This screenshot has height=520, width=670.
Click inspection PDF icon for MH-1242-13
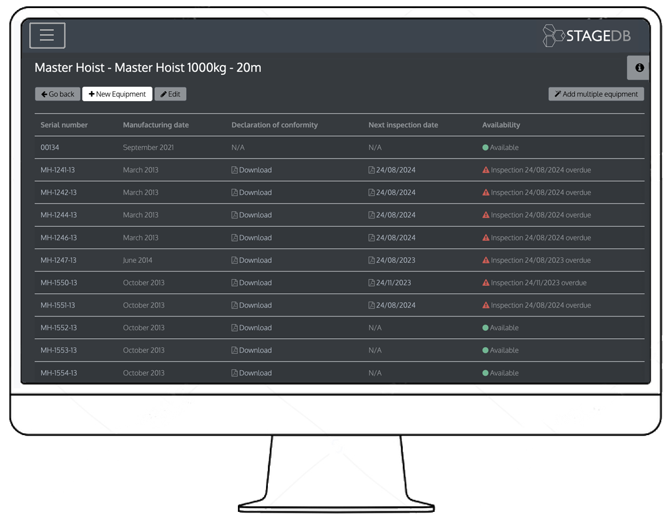(x=372, y=193)
